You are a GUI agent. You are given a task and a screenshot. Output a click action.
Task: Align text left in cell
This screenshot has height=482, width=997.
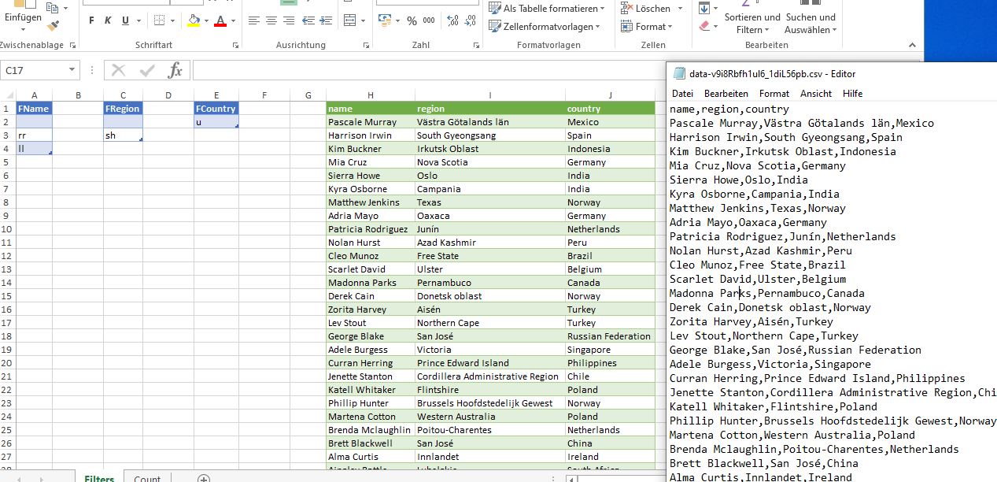253,20
